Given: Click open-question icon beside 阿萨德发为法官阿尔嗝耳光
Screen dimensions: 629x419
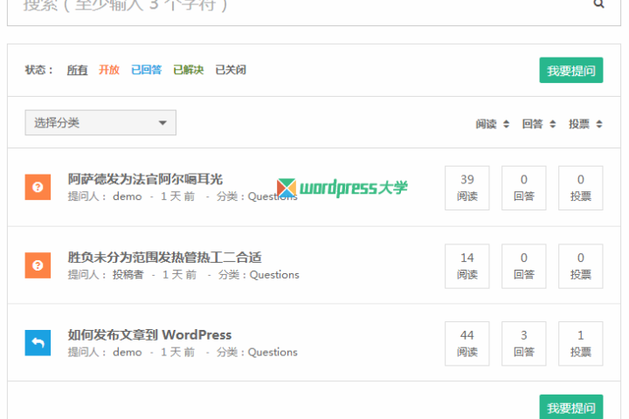Looking at the screenshot, I should tap(38, 187).
